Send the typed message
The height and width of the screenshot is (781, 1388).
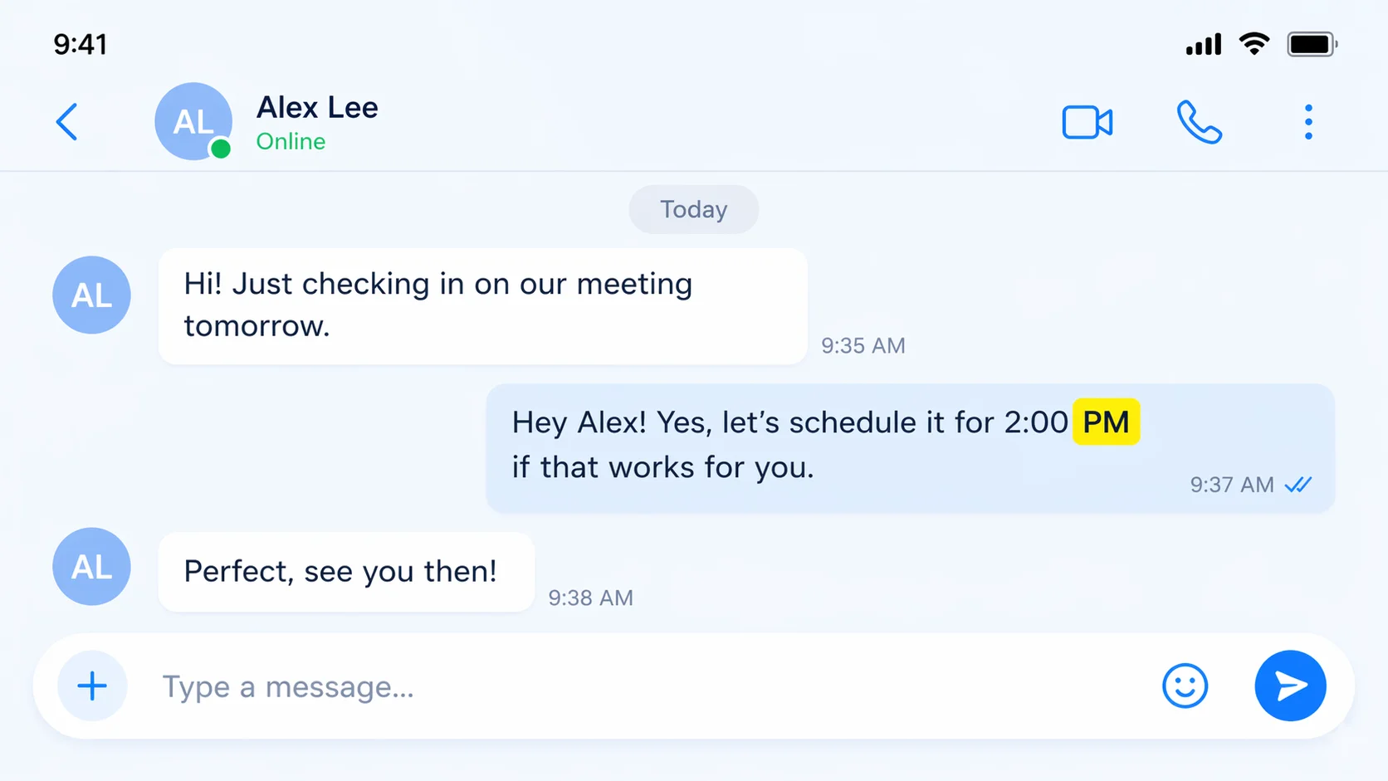click(x=1290, y=686)
